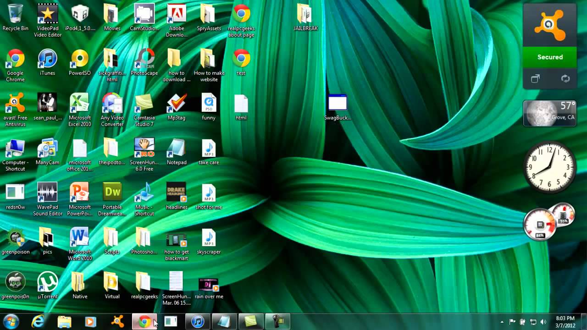Open the network icon in the tray

point(533,322)
